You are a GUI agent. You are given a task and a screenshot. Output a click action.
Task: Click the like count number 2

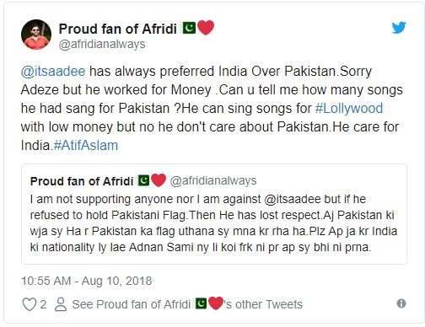[x=43, y=304]
